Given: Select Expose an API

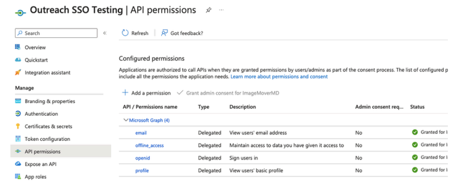Looking at the screenshot, I should coord(41,164).
